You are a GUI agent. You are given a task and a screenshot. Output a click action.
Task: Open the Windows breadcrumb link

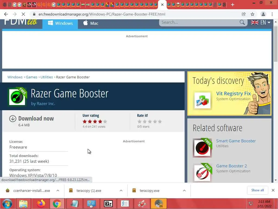pyautogui.click(x=15, y=77)
